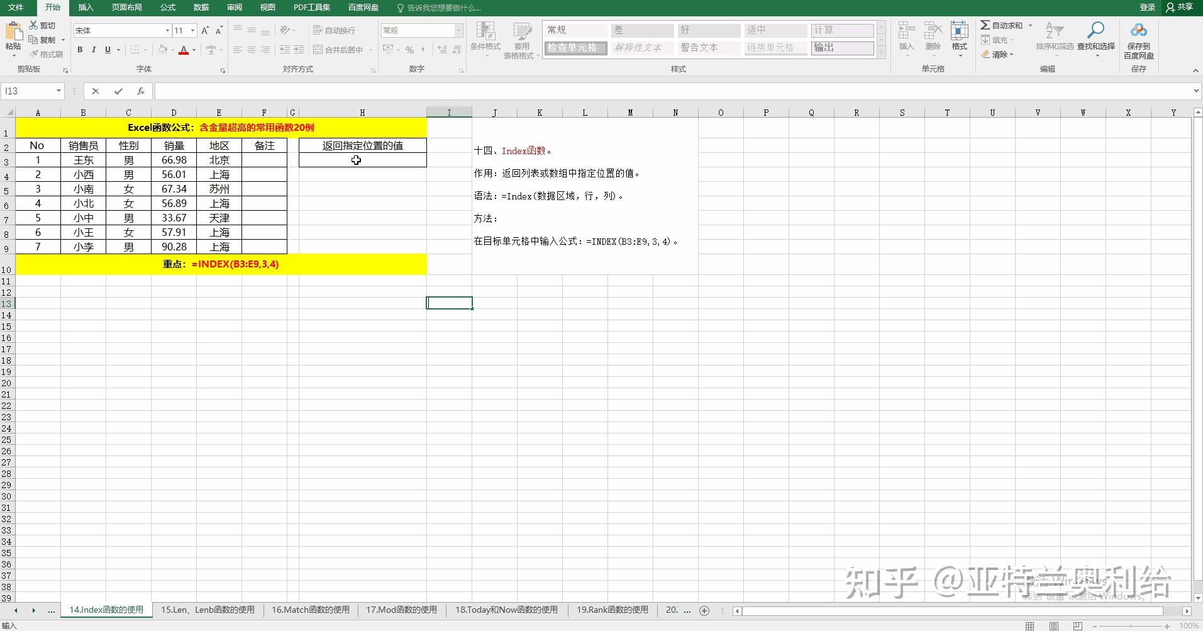Click 保存到百度网盘 cloud save icon
This screenshot has width=1203, height=631.
click(x=1138, y=39)
